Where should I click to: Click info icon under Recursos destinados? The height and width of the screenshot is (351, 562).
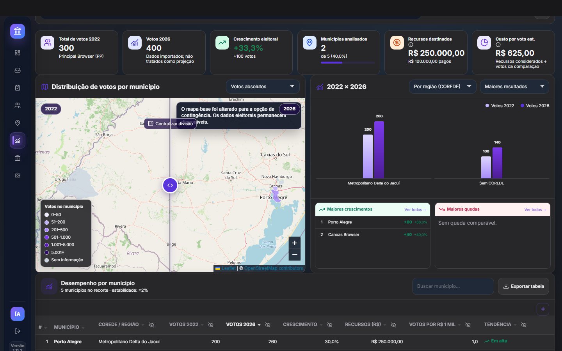(411, 45)
